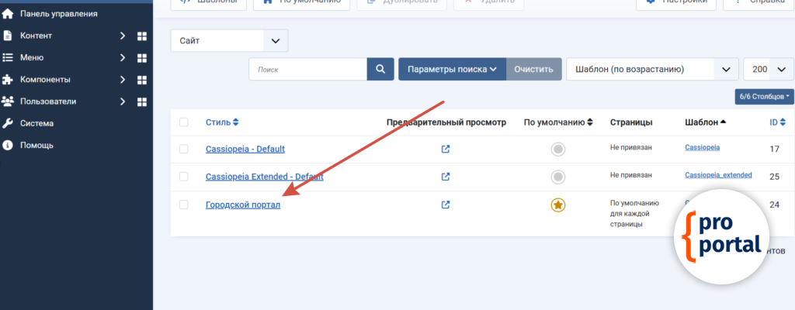The height and width of the screenshot is (310, 795).
Task: Click into the Поиск search field
Action: (x=308, y=69)
